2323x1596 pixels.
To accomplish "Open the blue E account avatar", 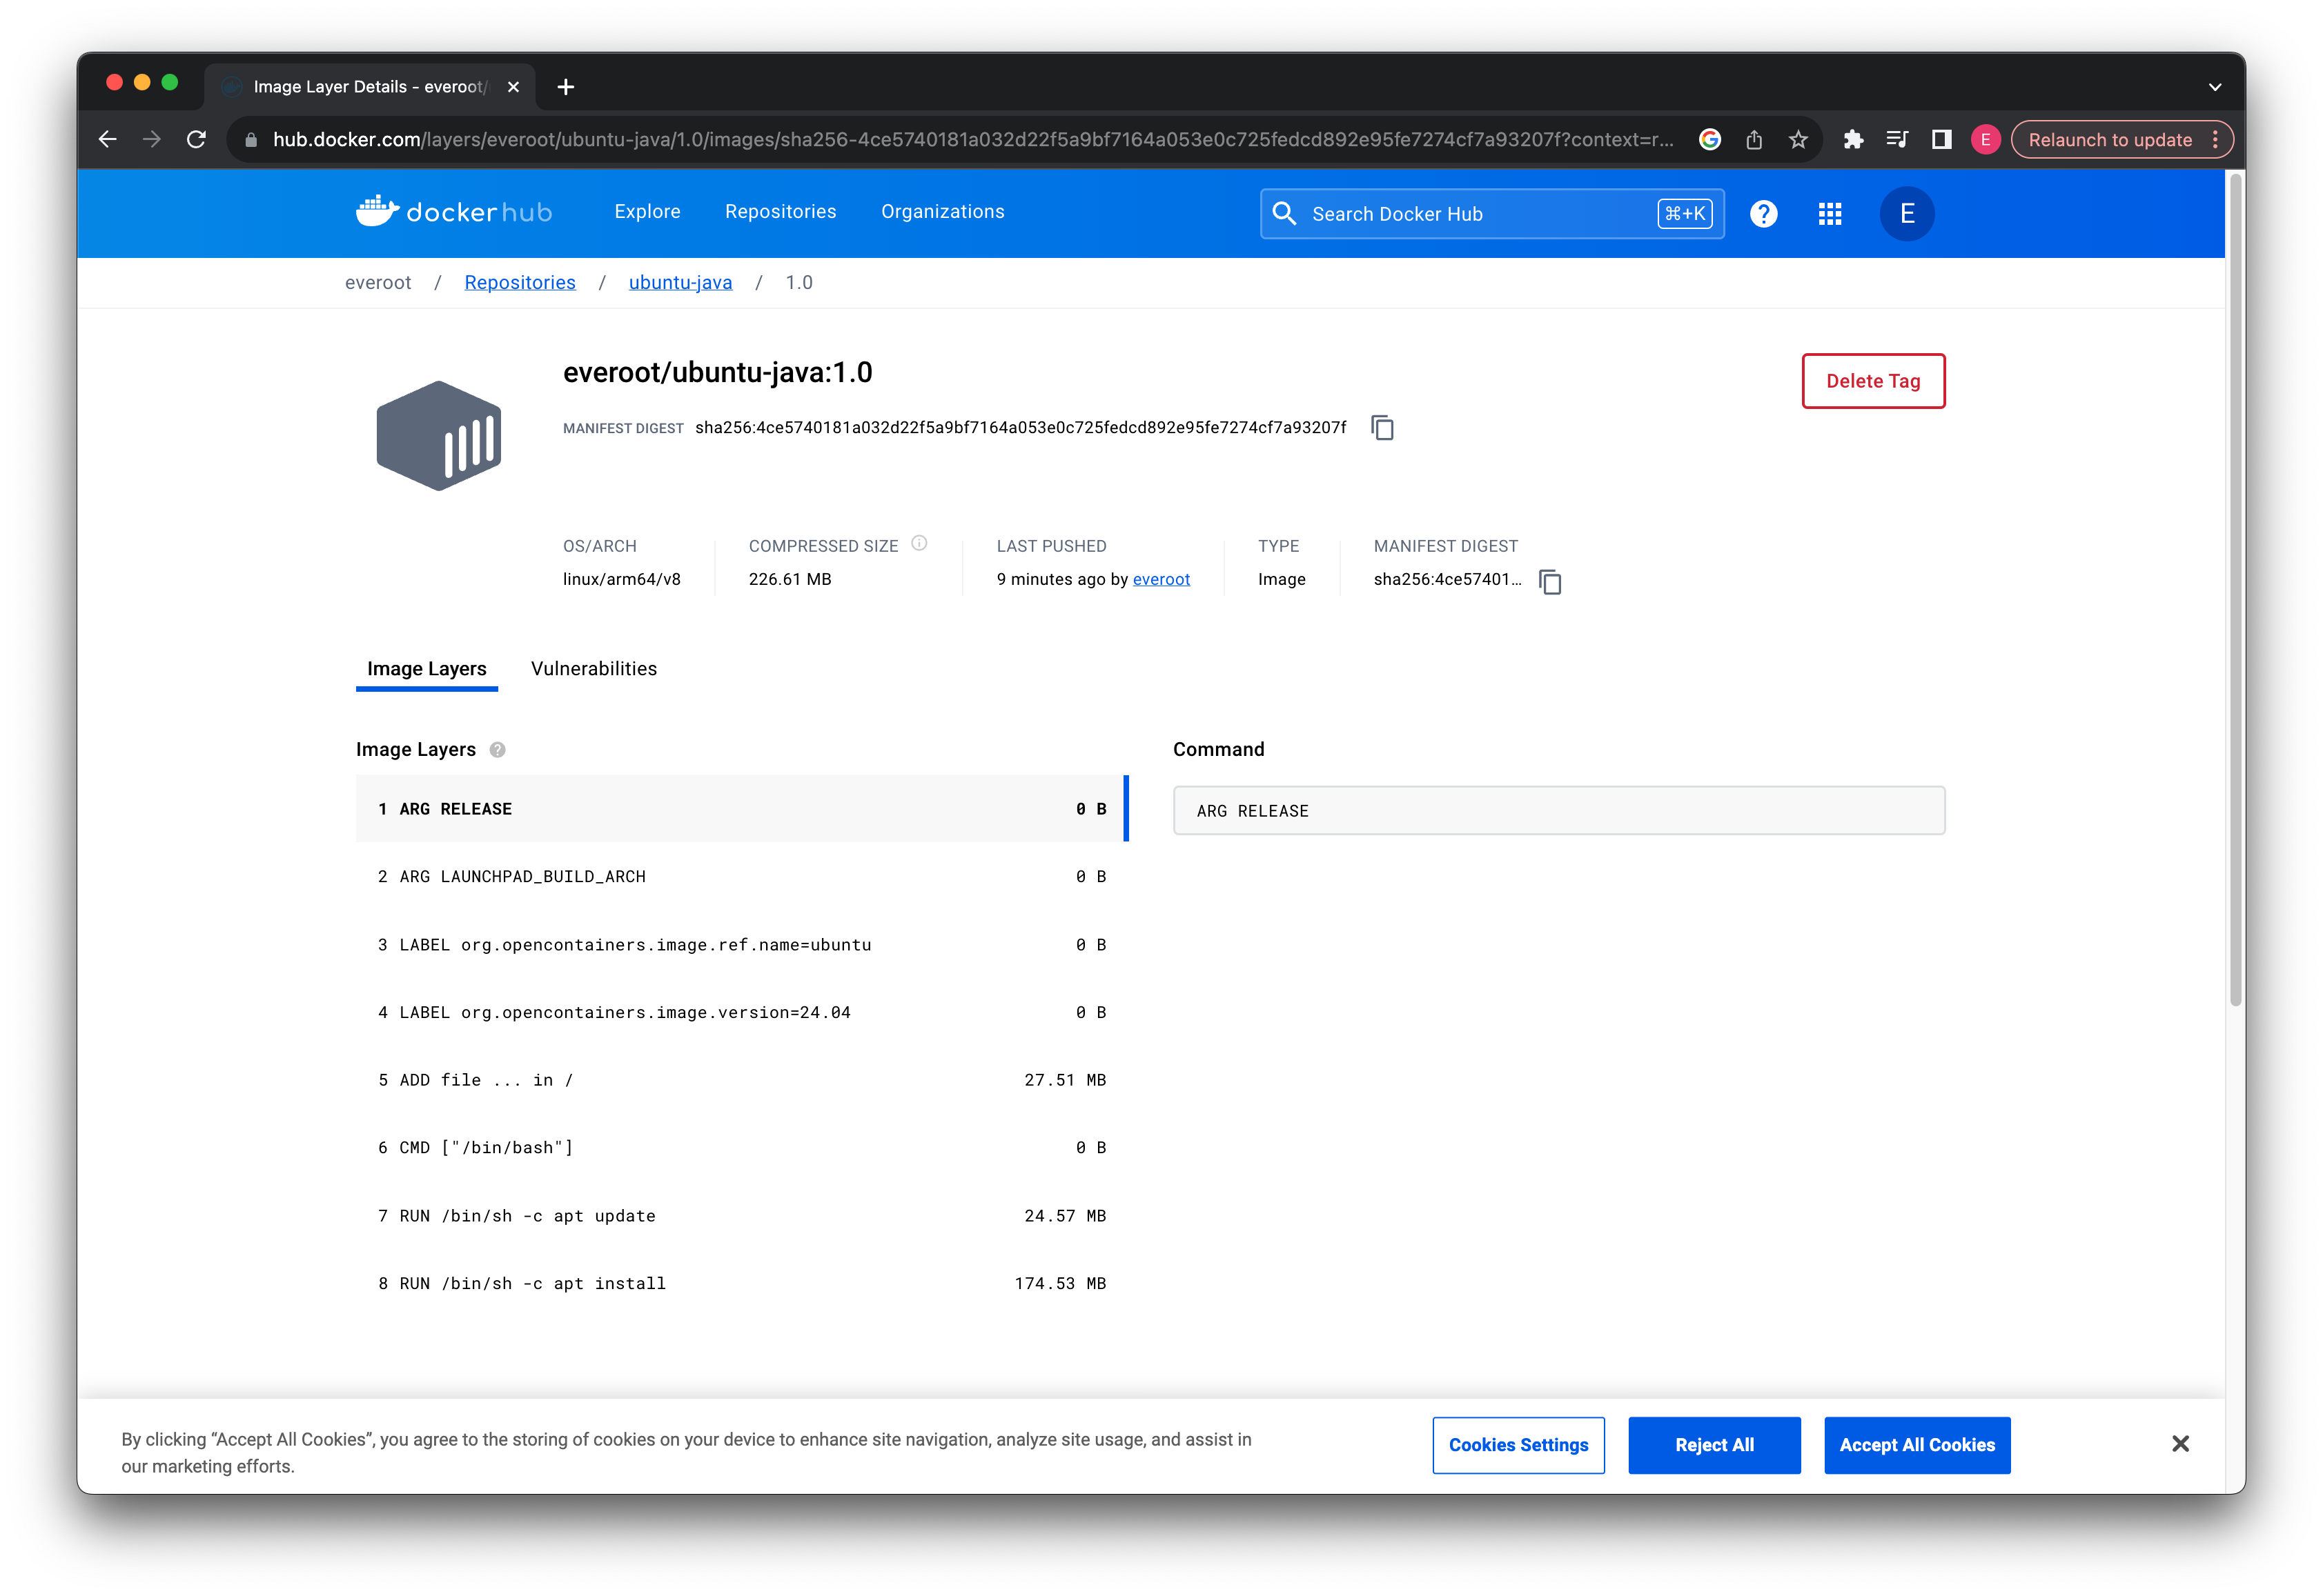I will [1906, 214].
